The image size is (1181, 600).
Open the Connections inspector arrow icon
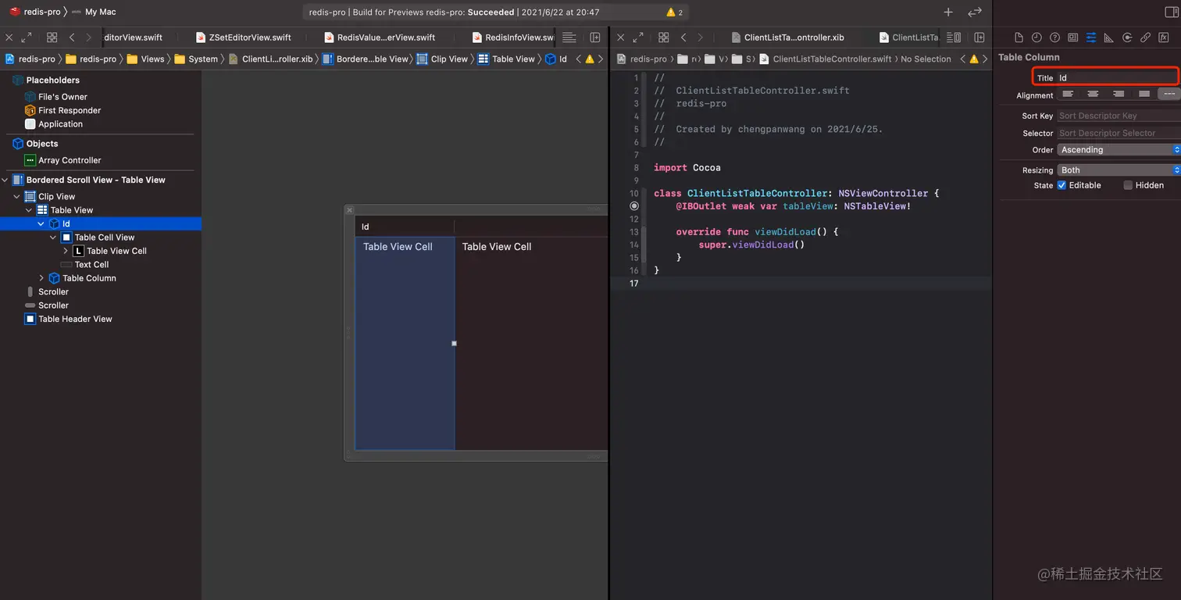[x=1127, y=37]
